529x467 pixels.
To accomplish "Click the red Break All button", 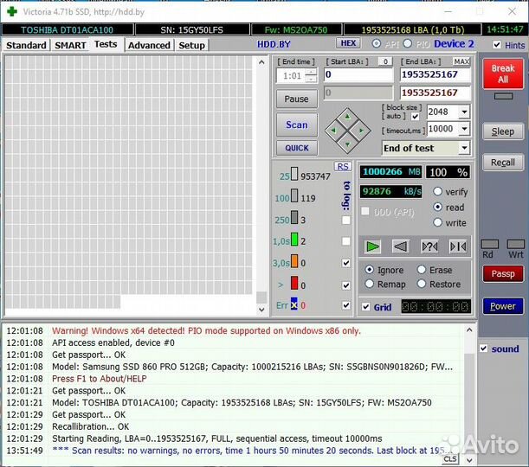I will click(502, 74).
